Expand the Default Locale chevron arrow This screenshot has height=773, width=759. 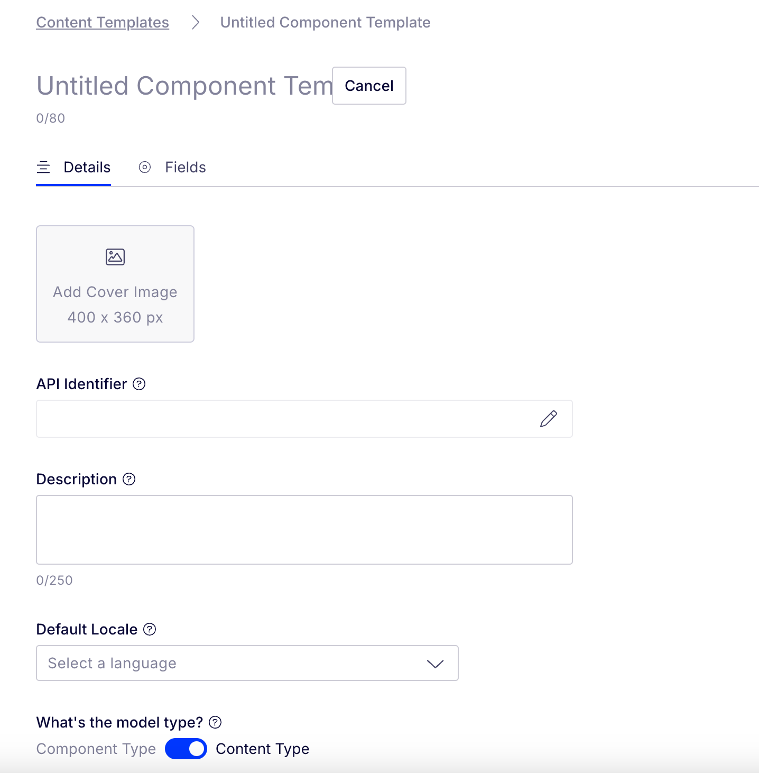pos(435,664)
